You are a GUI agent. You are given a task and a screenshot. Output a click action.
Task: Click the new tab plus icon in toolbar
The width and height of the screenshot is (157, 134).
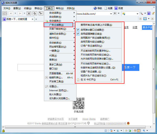pos(41,13)
